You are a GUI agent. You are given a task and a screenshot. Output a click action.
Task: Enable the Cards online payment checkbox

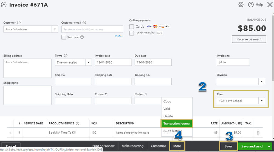[x=132, y=27]
